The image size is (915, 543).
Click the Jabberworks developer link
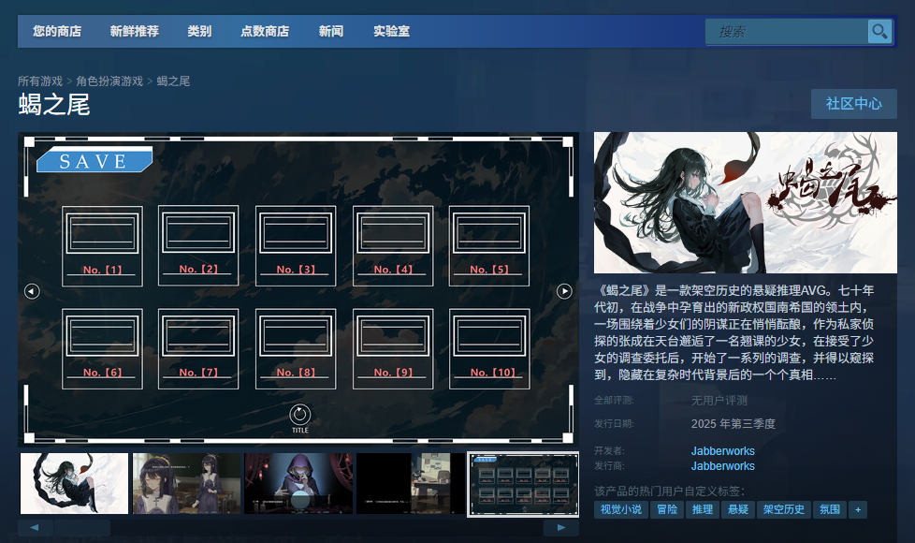click(722, 450)
